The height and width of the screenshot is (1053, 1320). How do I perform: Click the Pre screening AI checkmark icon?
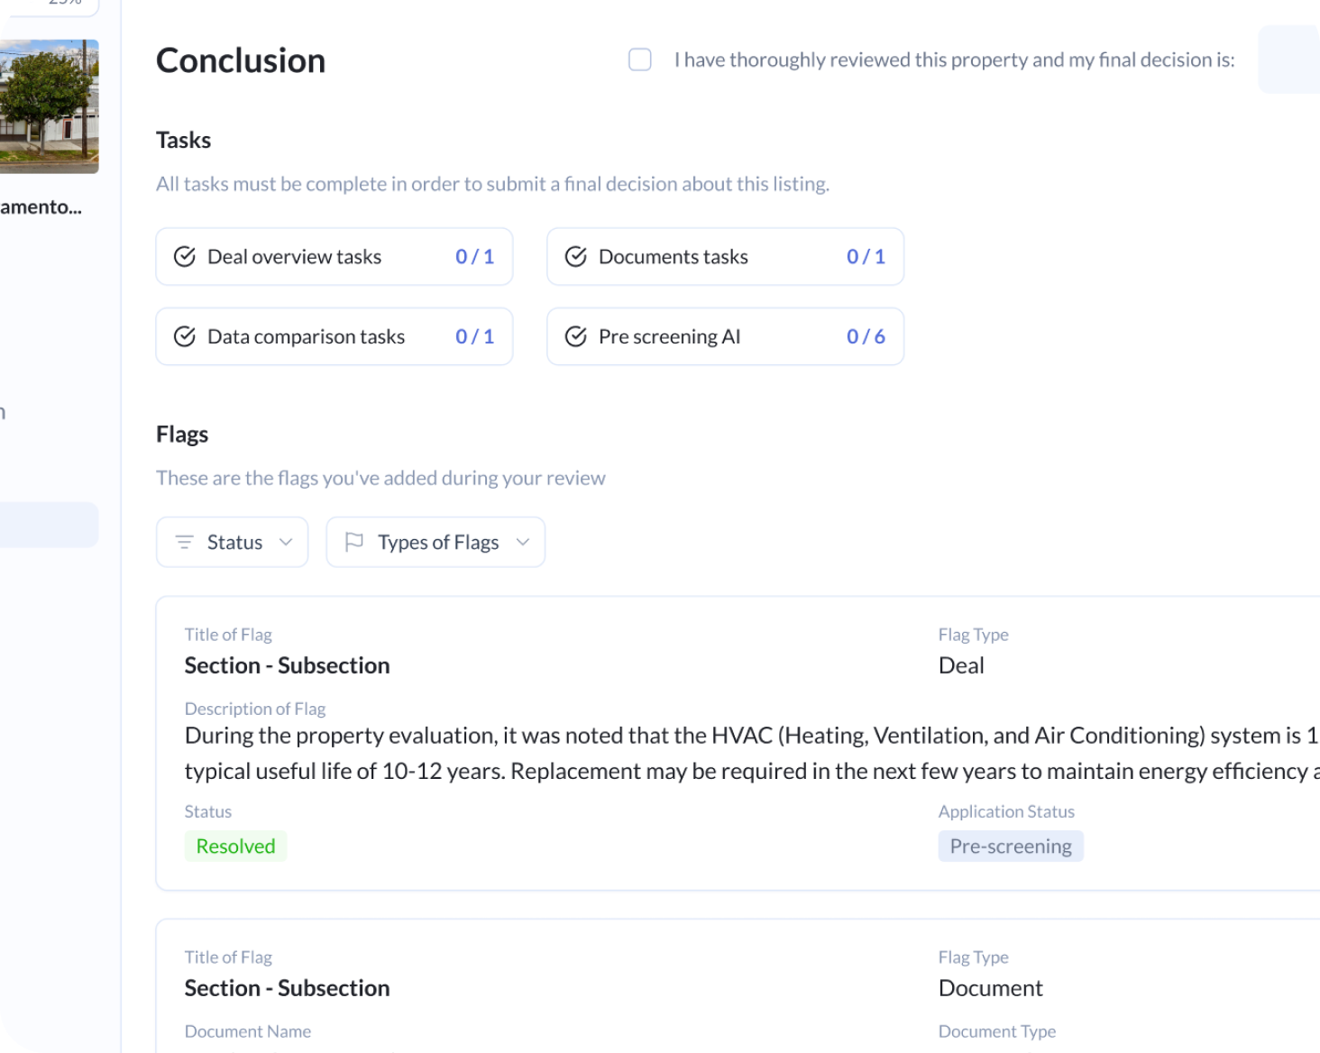[x=575, y=336]
